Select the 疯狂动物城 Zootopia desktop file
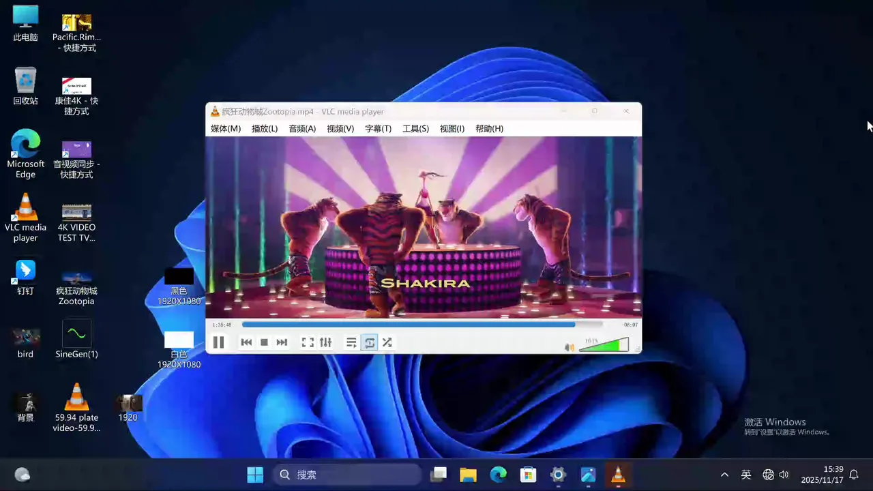 pyautogui.click(x=76, y=286)
